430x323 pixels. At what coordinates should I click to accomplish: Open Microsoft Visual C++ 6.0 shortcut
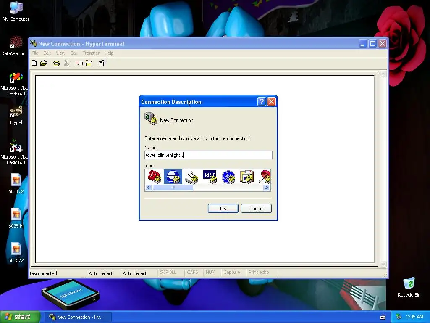pyautogui.click(x=14, y=84)
